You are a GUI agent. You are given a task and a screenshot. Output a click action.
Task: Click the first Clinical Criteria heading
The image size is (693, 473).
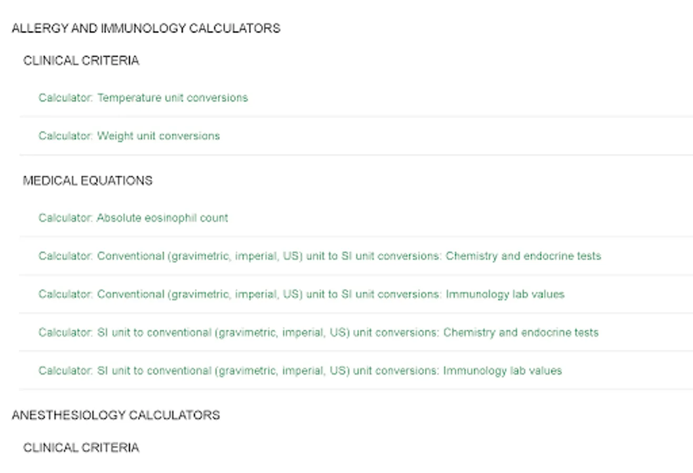pyautogui.click(x=81, y=61)
